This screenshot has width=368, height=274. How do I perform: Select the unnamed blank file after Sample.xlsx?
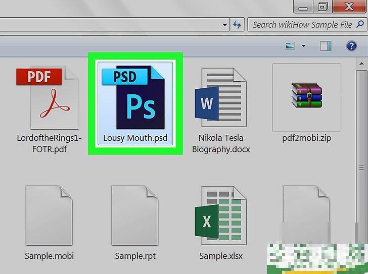click(x=306, y=215)
